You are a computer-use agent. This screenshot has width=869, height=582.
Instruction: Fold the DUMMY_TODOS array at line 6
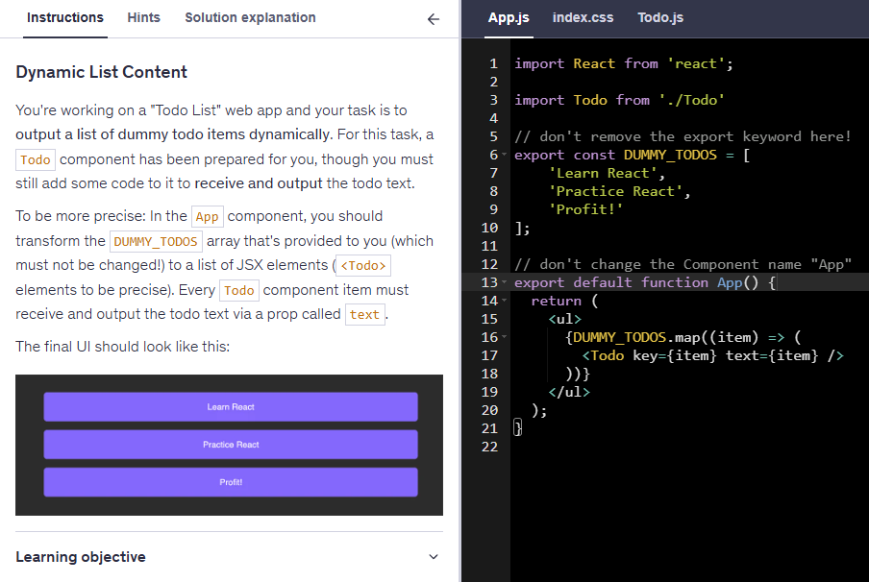(x=505, y=156)
